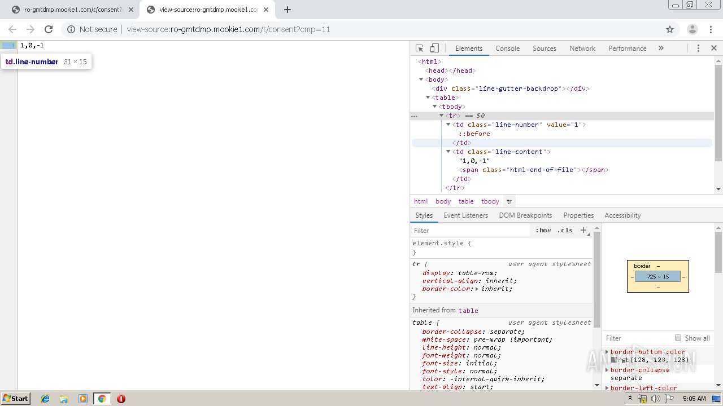Focus the computed styles Filter field
The height and width of the screenshot is (406, 723).
(x=637, y=338)
